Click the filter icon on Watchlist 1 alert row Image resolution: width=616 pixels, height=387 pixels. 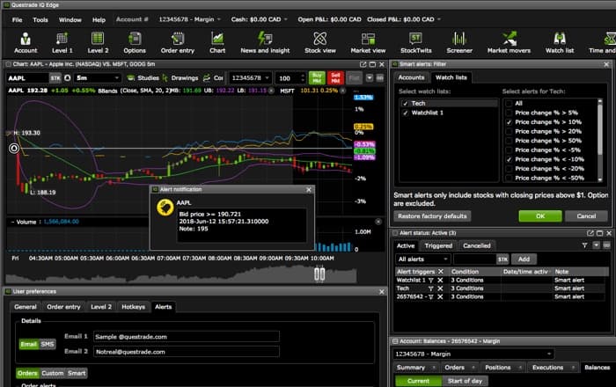coord(431,281)
